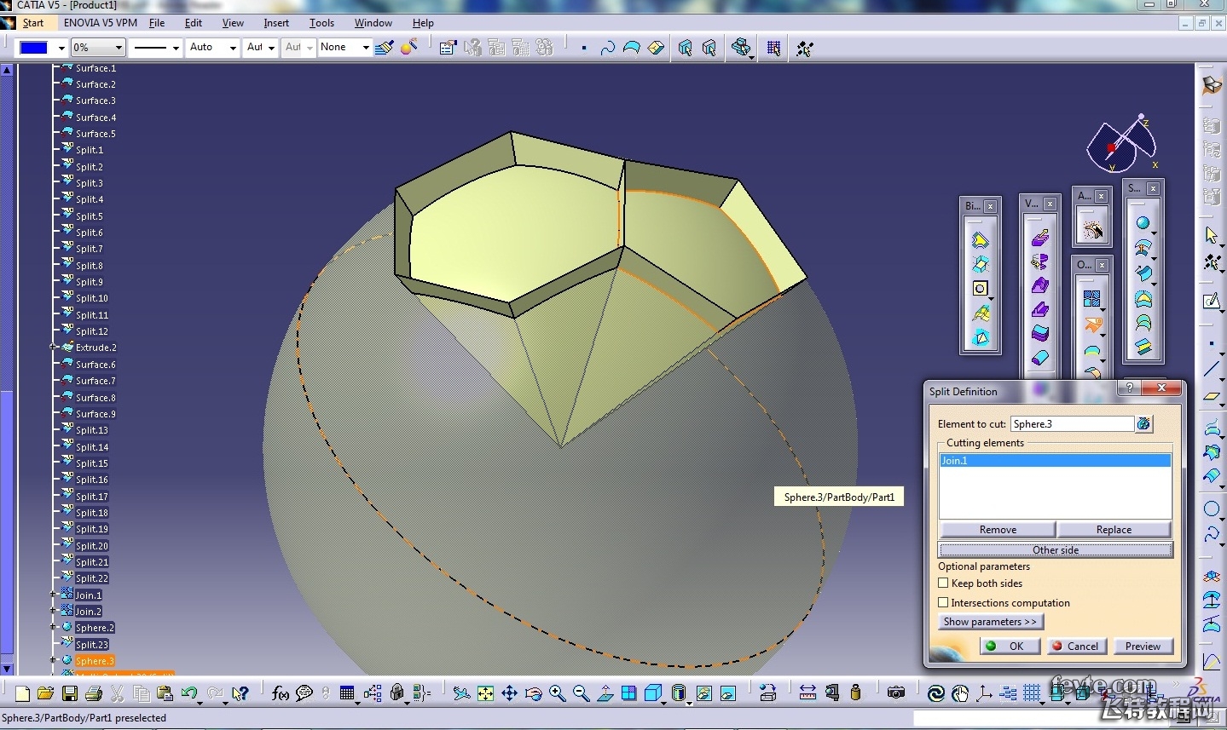
Task: Click the top icon in the V... toolbar
Action: (1040, 238)
